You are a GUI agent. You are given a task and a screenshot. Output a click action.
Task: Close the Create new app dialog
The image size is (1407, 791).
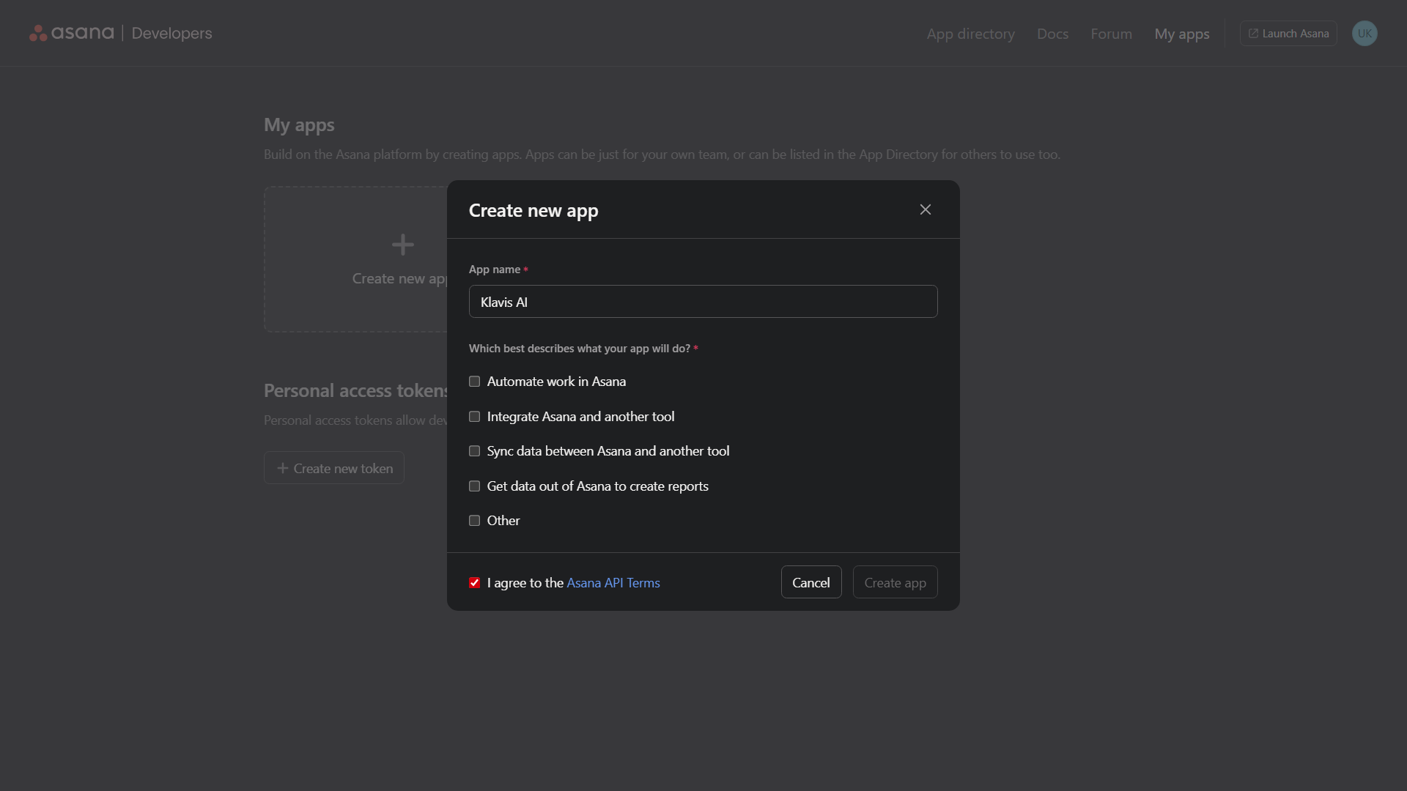(926, 209)
